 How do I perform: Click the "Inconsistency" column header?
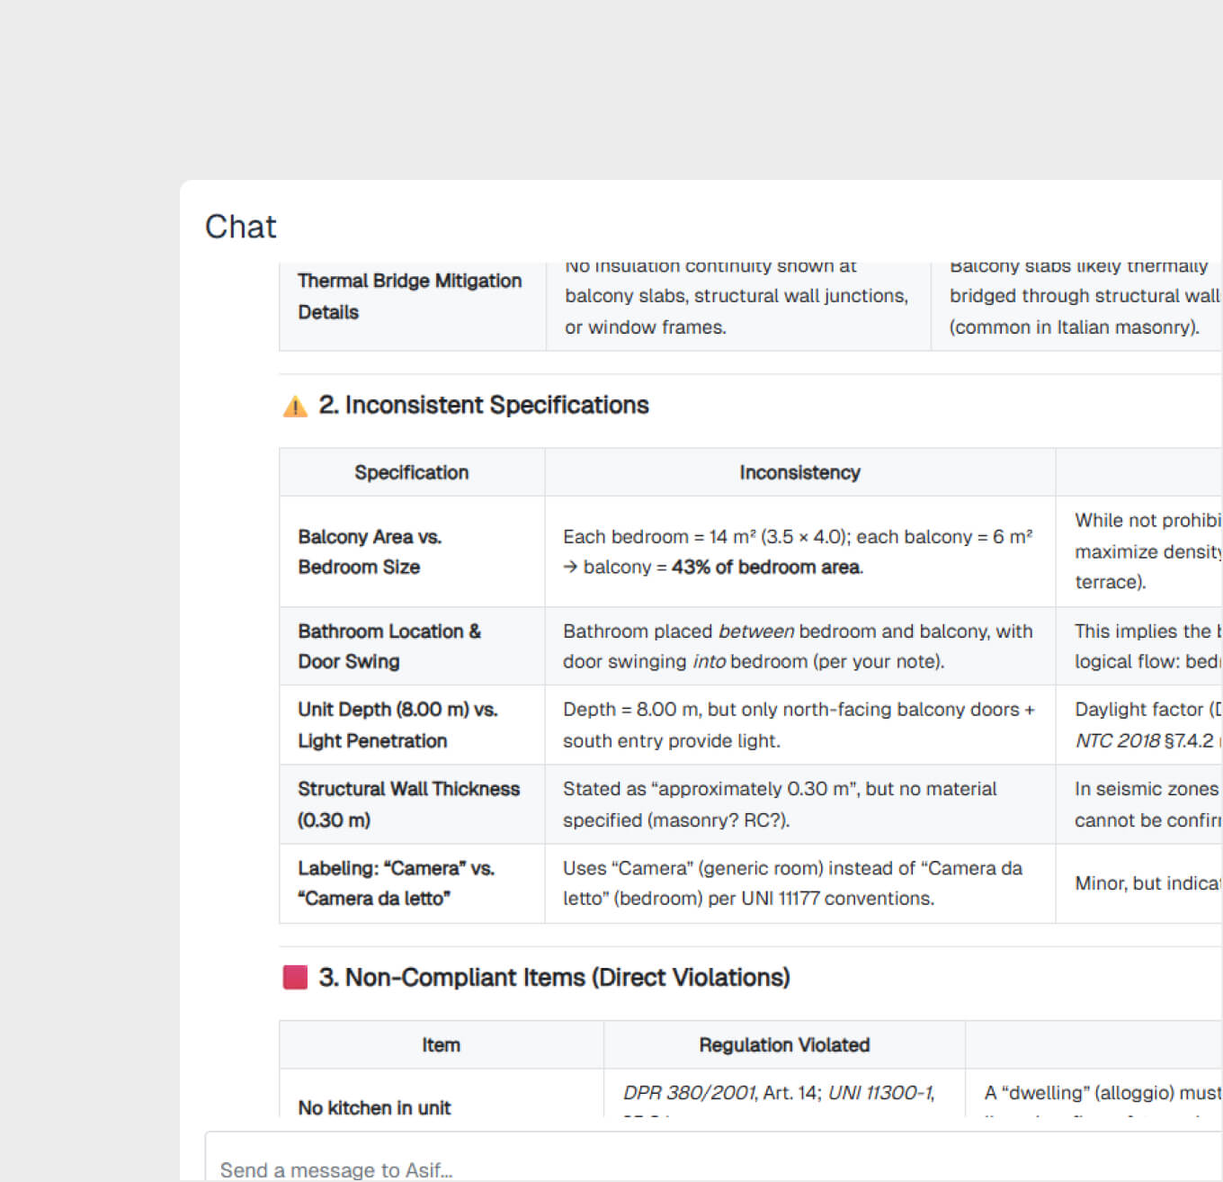[x=799, y=473]
